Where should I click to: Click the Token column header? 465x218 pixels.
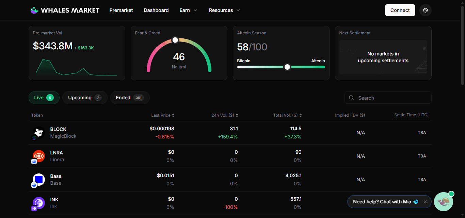click(37, 115)
